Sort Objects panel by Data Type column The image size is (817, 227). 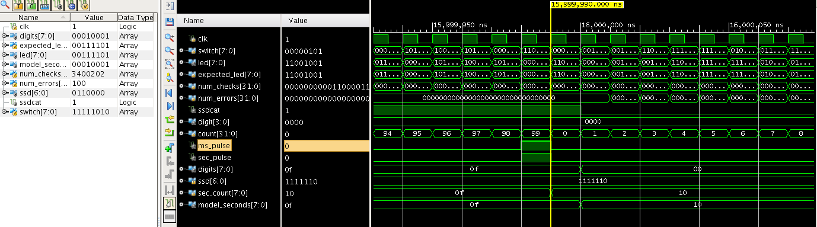(x=136, y=18)
